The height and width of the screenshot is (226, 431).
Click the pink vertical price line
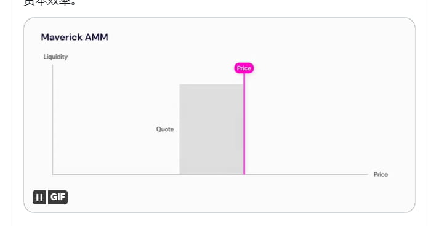[244, 124]
